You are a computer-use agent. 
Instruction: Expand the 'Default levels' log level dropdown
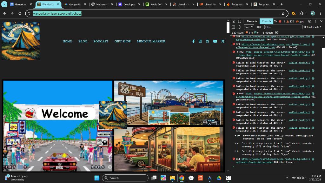312,27
